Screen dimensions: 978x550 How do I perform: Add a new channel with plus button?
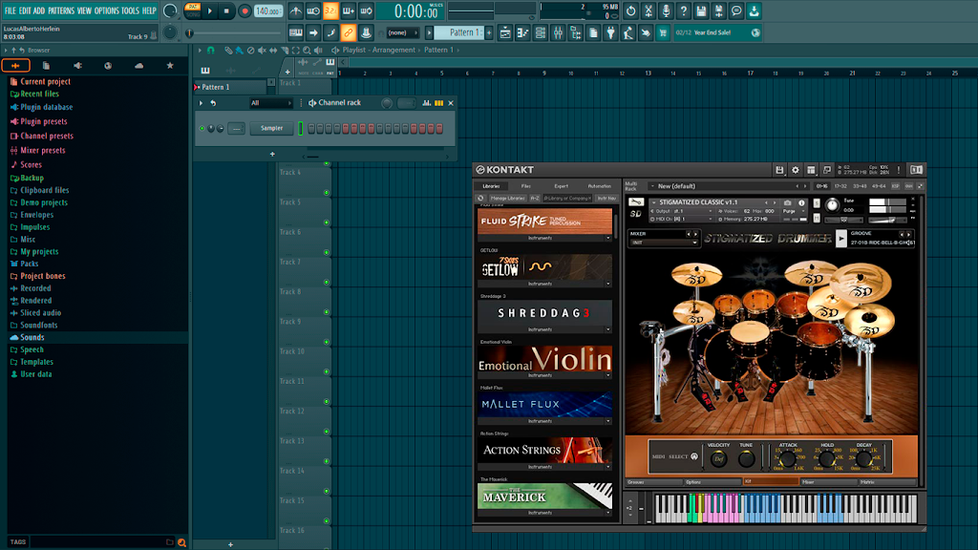272,154
